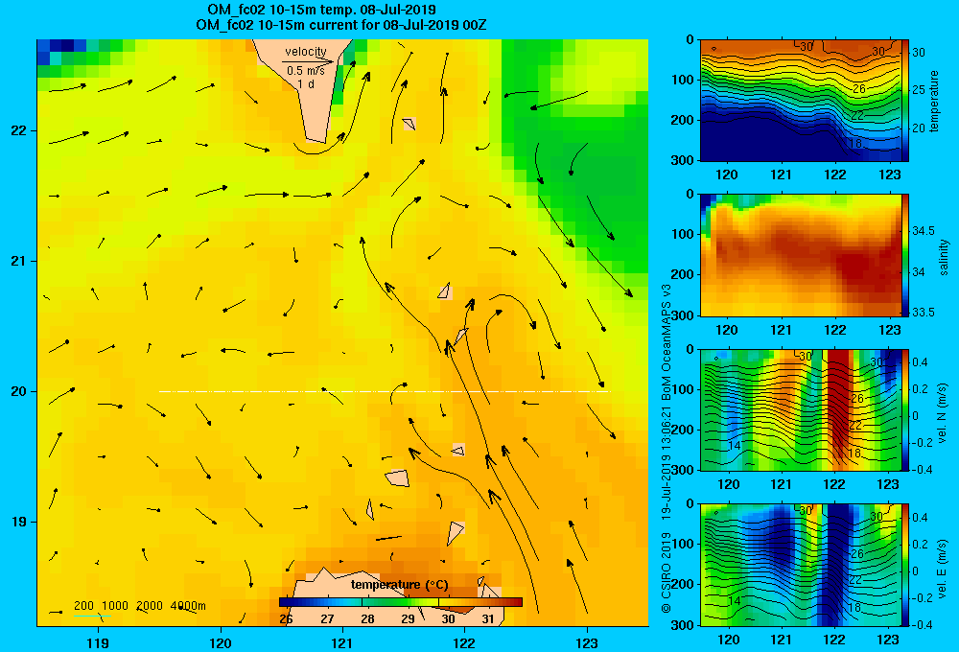Click the temperature section's vertical color bar
This screenshot has height=652, width=959.
[x=905, y=101]
